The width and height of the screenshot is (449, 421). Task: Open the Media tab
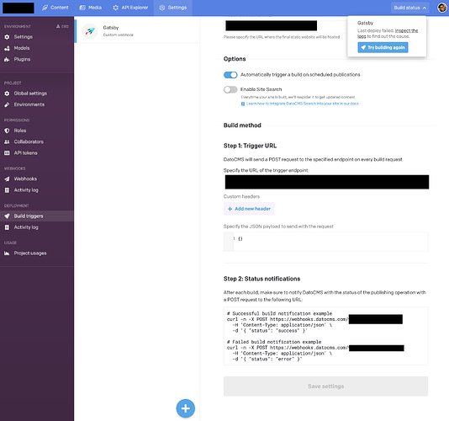pyautogui.click(x=91, y=8)
